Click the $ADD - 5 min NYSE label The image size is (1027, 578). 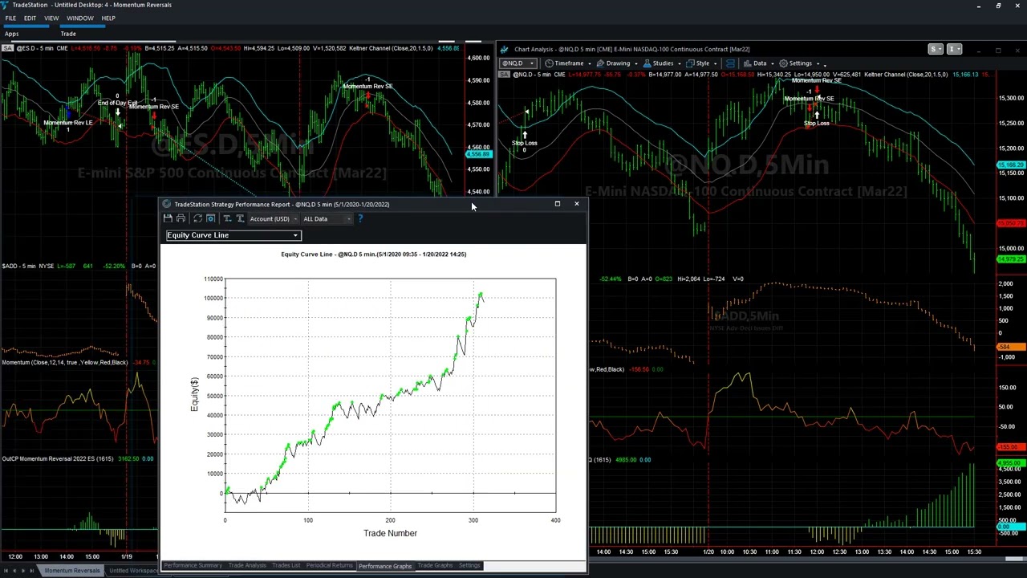click(28, 267)
